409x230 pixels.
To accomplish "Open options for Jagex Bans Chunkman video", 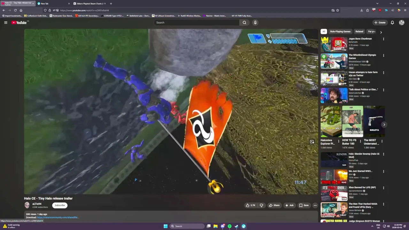I will click(383, 39).
